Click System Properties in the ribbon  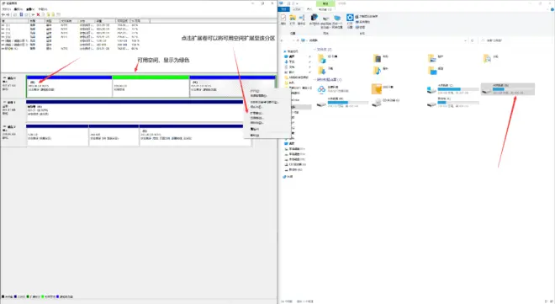[x=362, y=22]
